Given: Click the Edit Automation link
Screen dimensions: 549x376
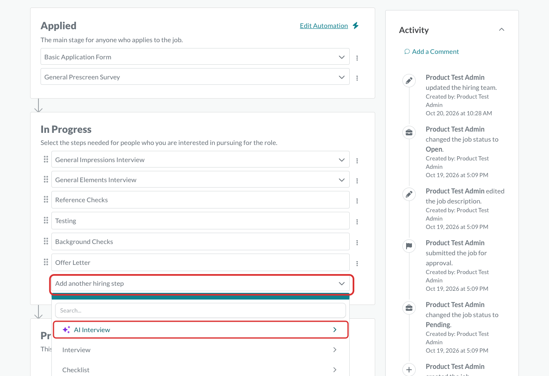Looking at the screenshot, I should click(324, 25).
